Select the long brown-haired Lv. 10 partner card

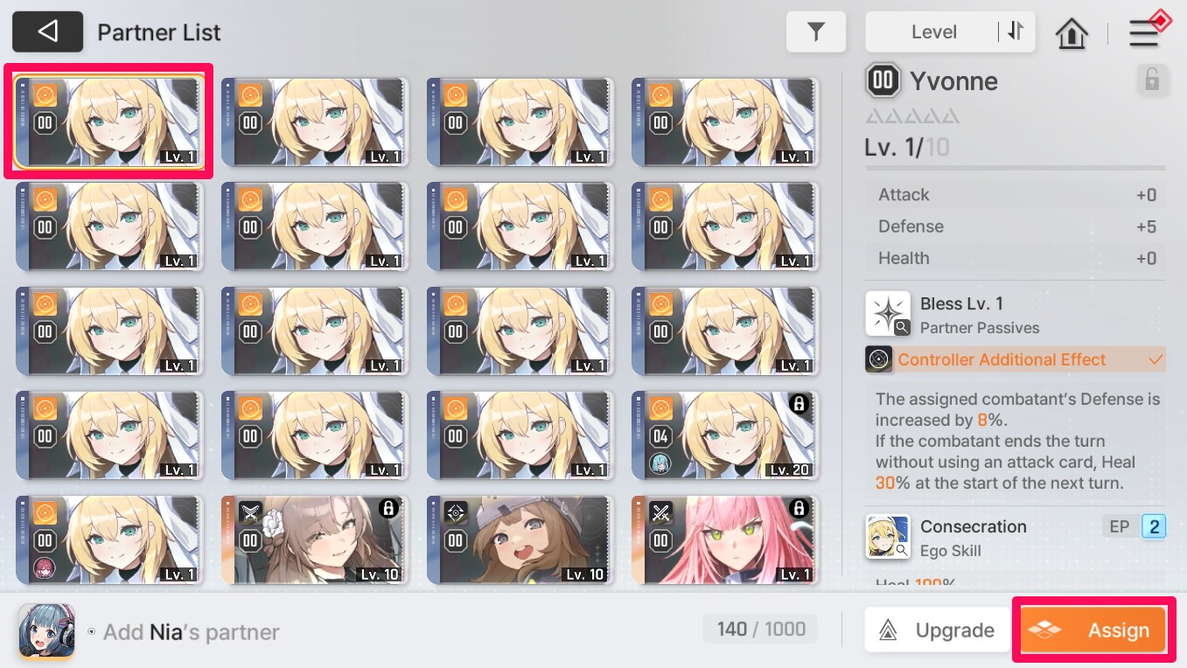(315, 539)
